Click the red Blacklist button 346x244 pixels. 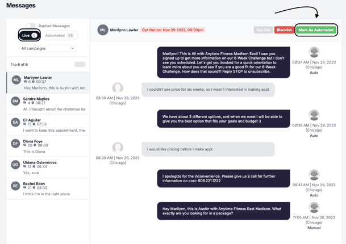pos(284,30)
